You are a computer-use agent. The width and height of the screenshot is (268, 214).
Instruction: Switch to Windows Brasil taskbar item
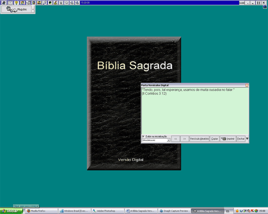(74, 211)
